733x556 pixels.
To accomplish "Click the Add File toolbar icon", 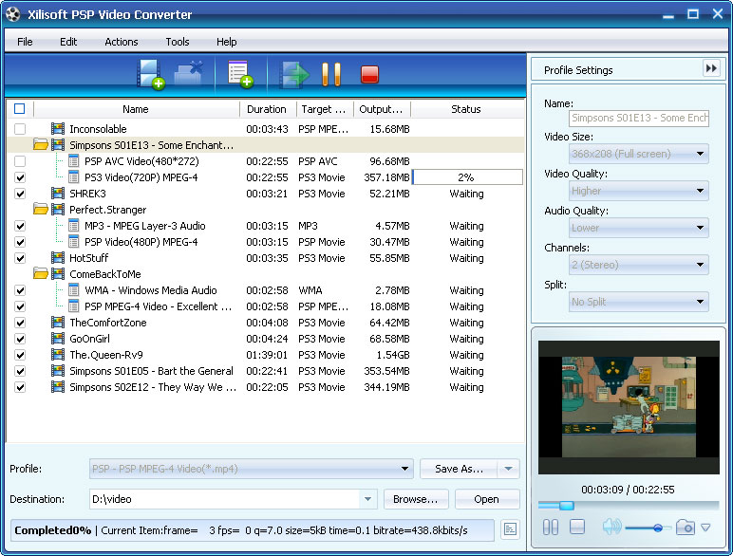I will point(151,74).
